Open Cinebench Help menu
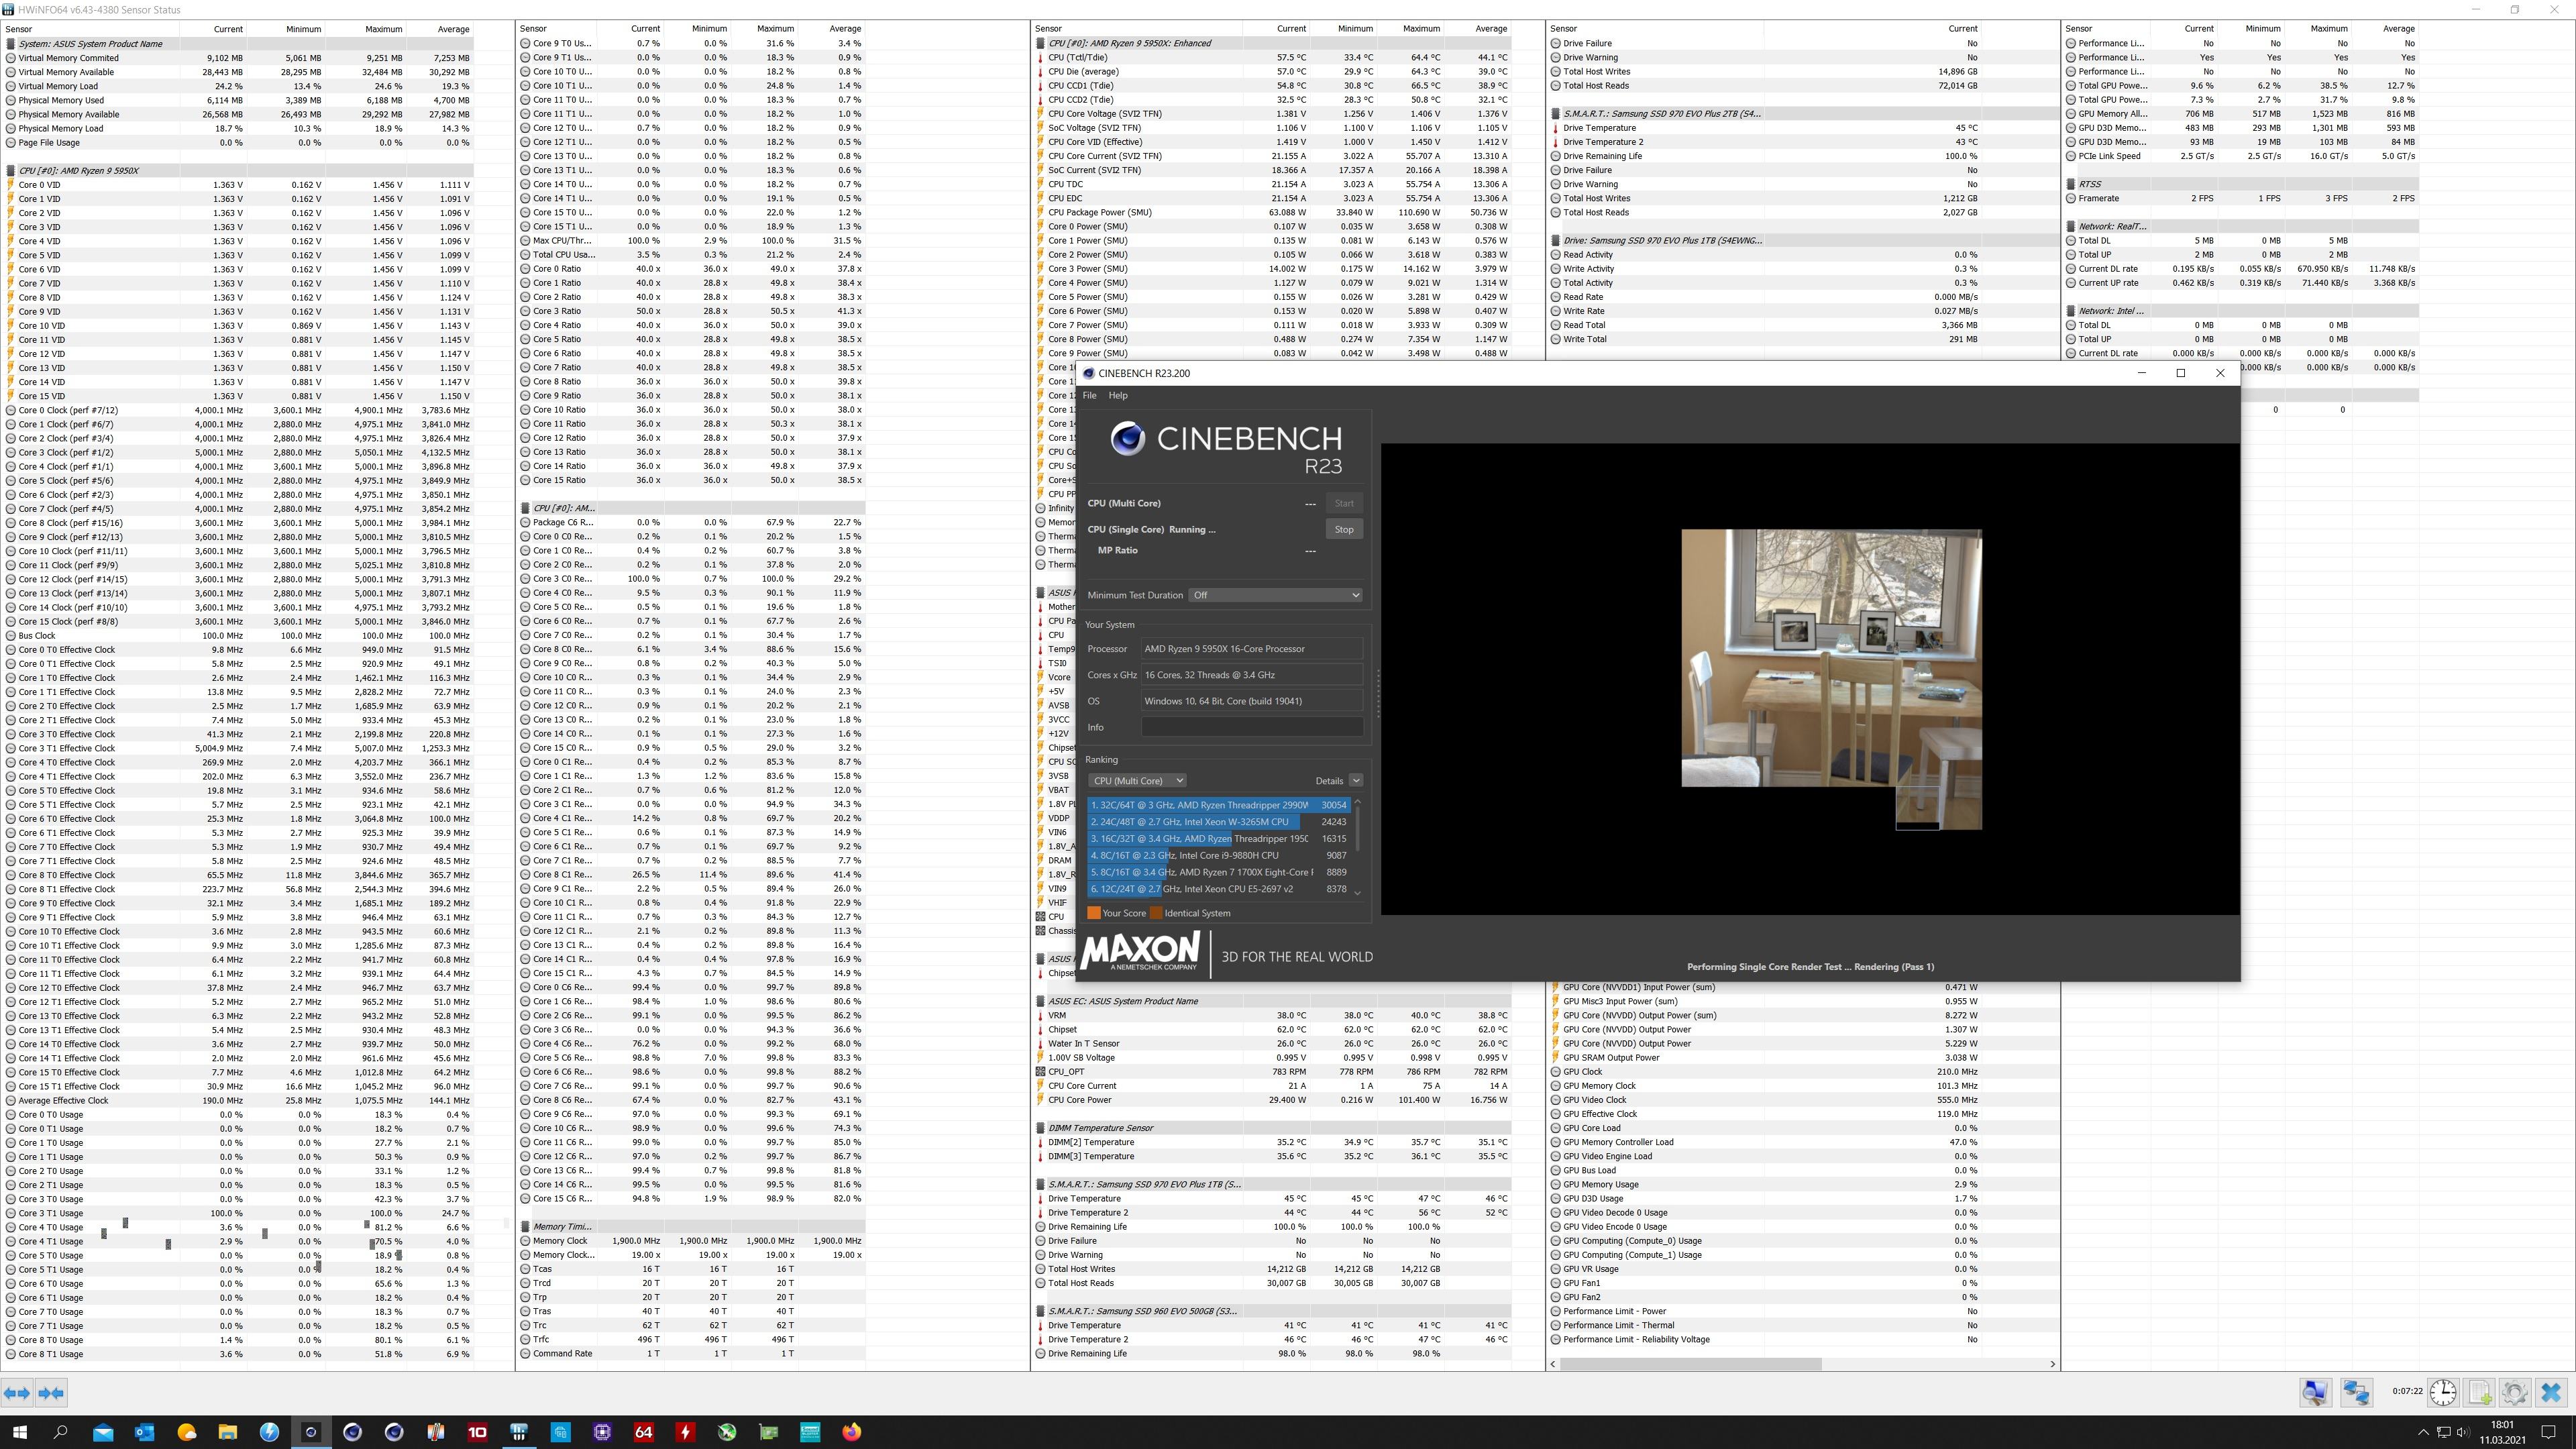Viewport: 2576px width, 1449px height. (x=1118, y=395)
